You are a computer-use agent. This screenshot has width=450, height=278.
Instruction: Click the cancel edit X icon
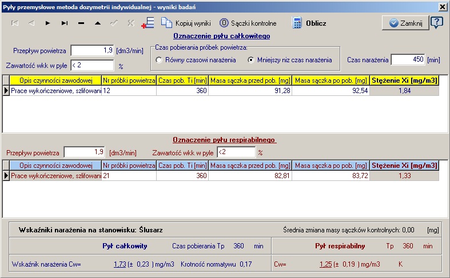tap(131, 23)
